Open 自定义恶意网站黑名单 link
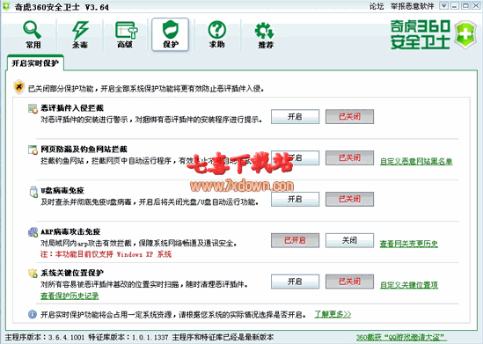 pos(416,161)
